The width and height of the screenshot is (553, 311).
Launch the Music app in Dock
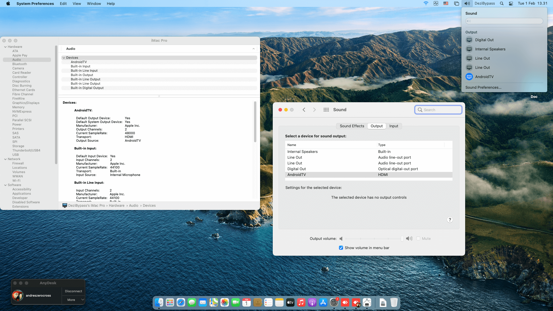(x=301, y=302)
